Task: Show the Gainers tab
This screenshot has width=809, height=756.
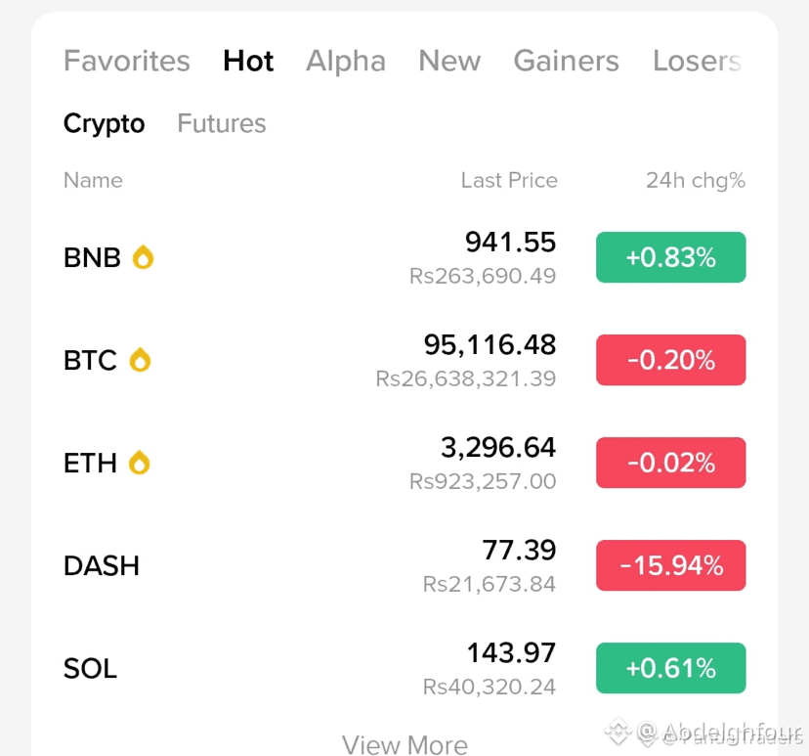Action: [x=567, y=61]
